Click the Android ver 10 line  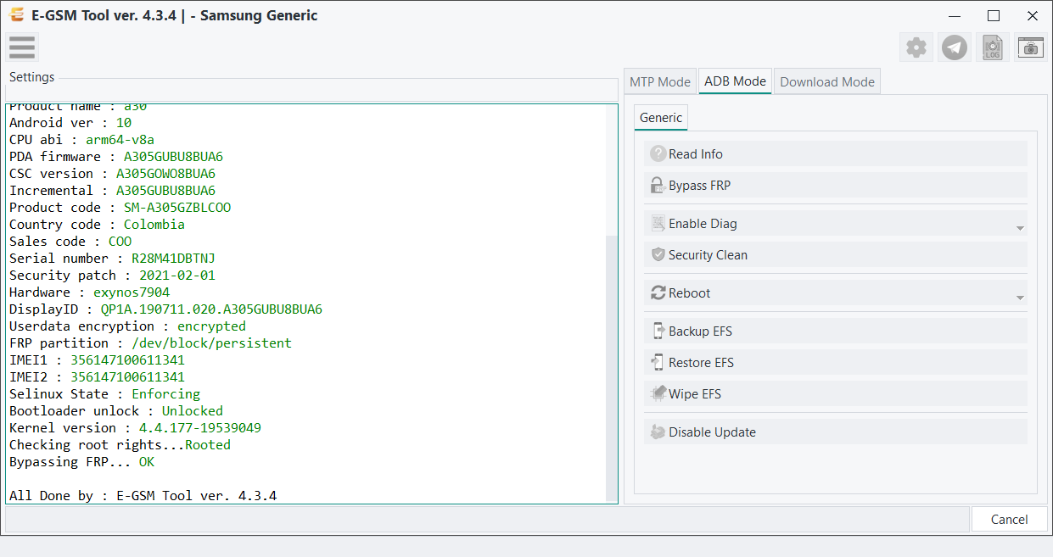(70, 123)
